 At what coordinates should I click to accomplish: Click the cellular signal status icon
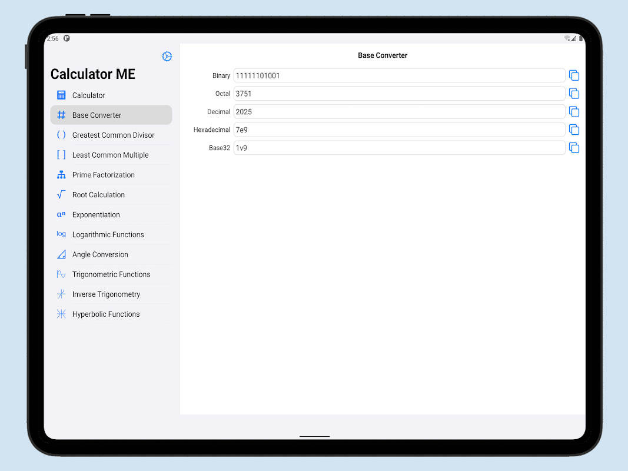click(x=574, y=38)
